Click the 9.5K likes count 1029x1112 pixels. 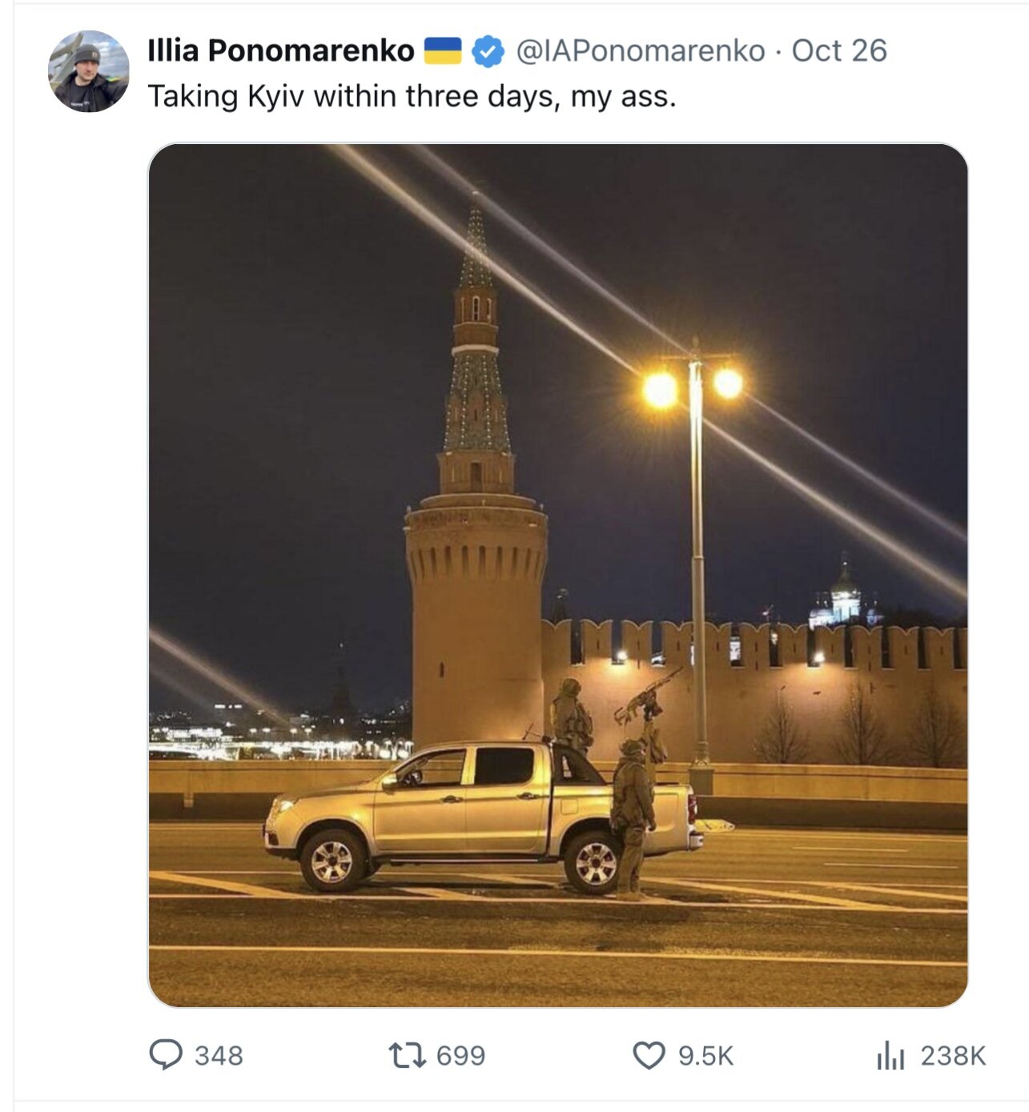(705, 1055)
